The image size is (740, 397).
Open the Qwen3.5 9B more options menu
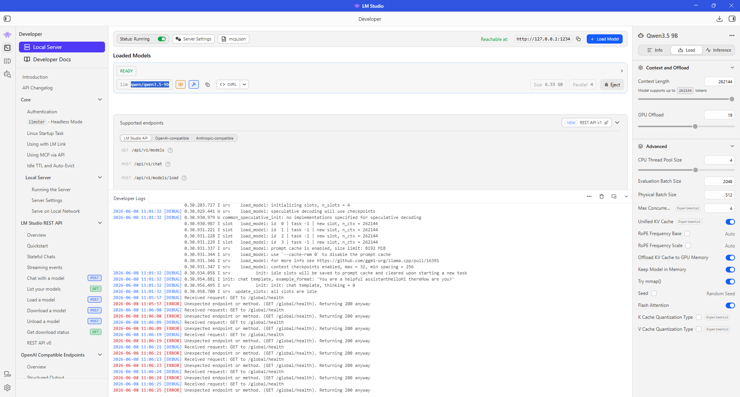click(732, 35)
